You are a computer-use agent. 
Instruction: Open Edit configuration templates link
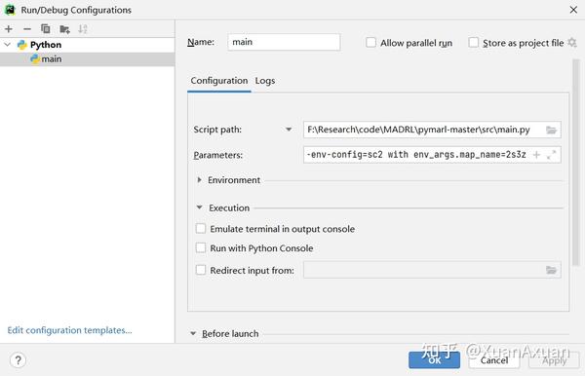click(69, 330)
